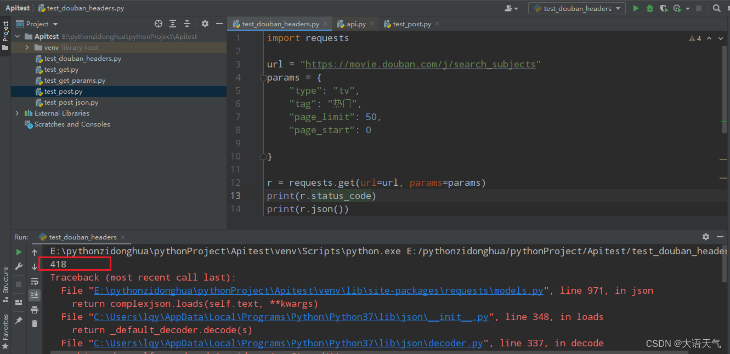Screen dimensions: 730x354
Task: Expand External Libraries node
Action: click(x=18, y=113)
